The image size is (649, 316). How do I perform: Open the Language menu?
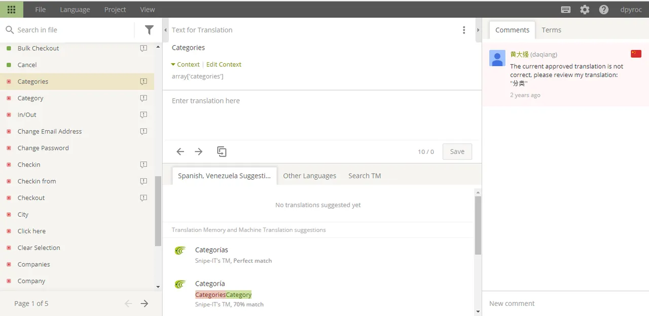pos(75,10)
